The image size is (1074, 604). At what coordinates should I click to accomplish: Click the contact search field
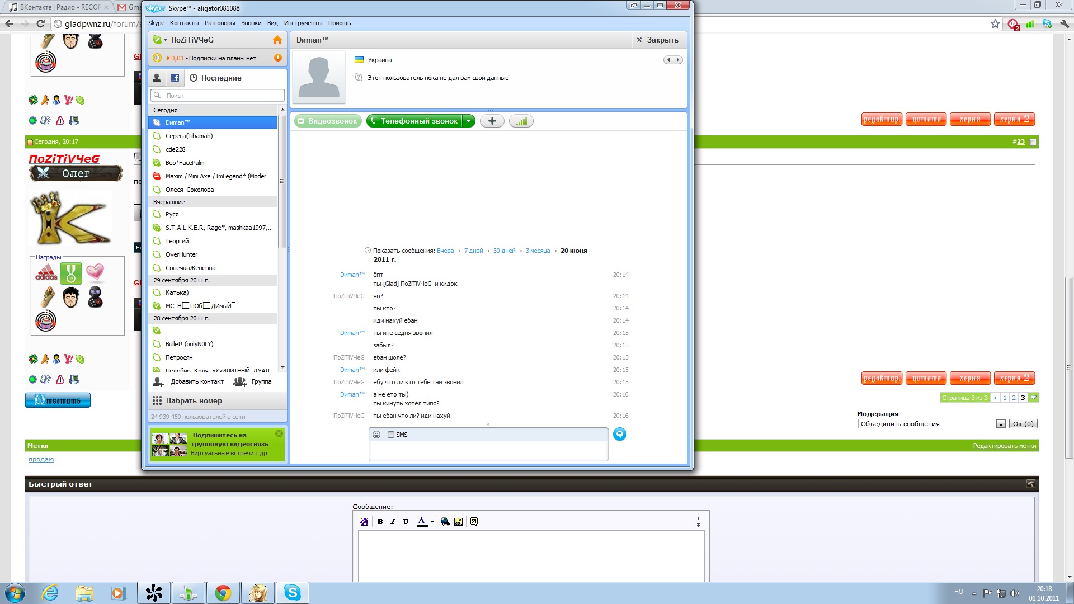tap(218, 96)
